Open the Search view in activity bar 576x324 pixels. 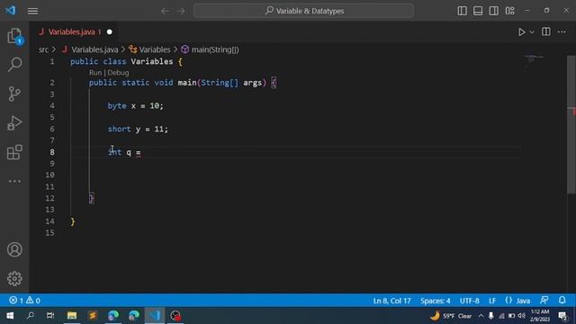[14, 65]
